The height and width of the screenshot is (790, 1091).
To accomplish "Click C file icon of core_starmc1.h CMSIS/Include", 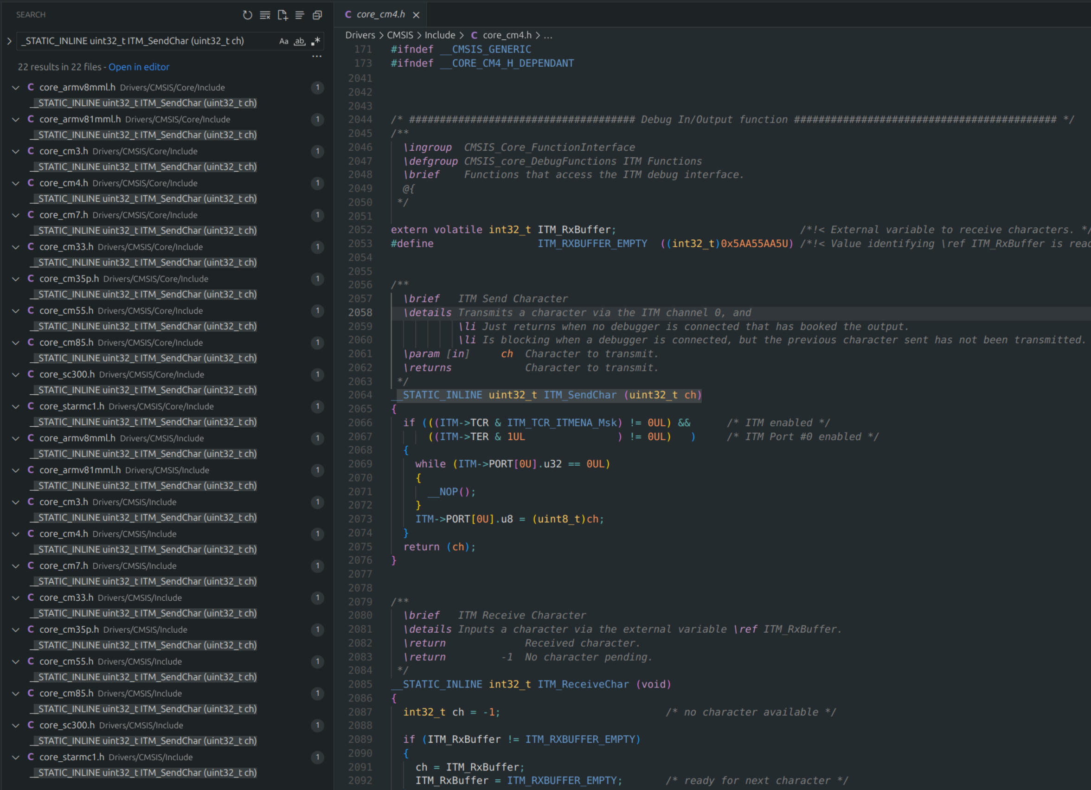I will 31,757.
